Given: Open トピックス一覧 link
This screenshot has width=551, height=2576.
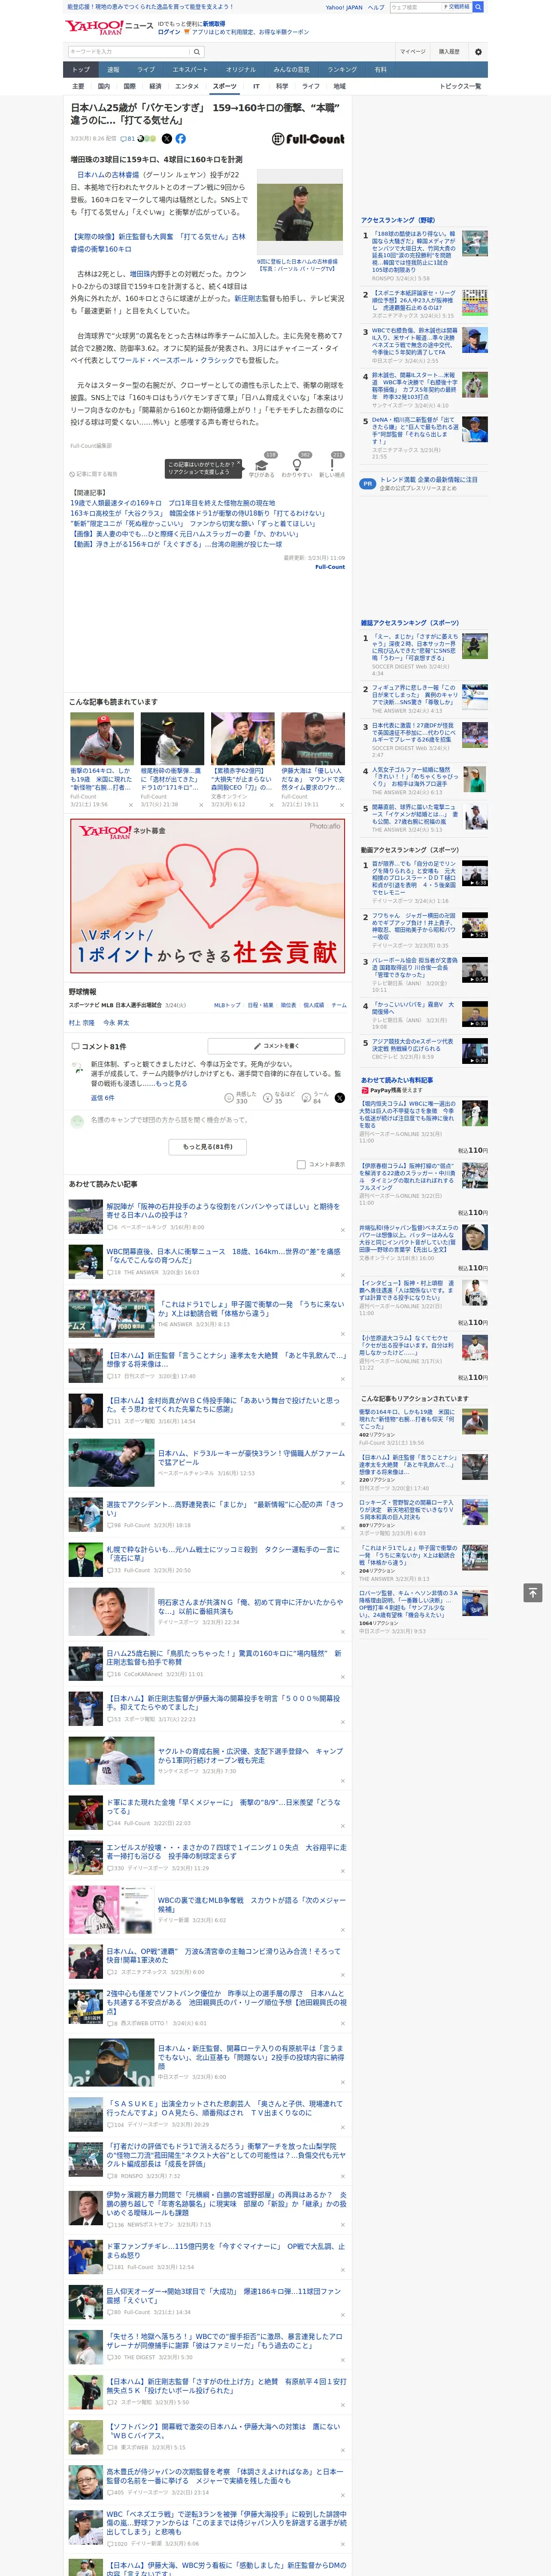Looking at the screenshot, I should tap(461, 86).
